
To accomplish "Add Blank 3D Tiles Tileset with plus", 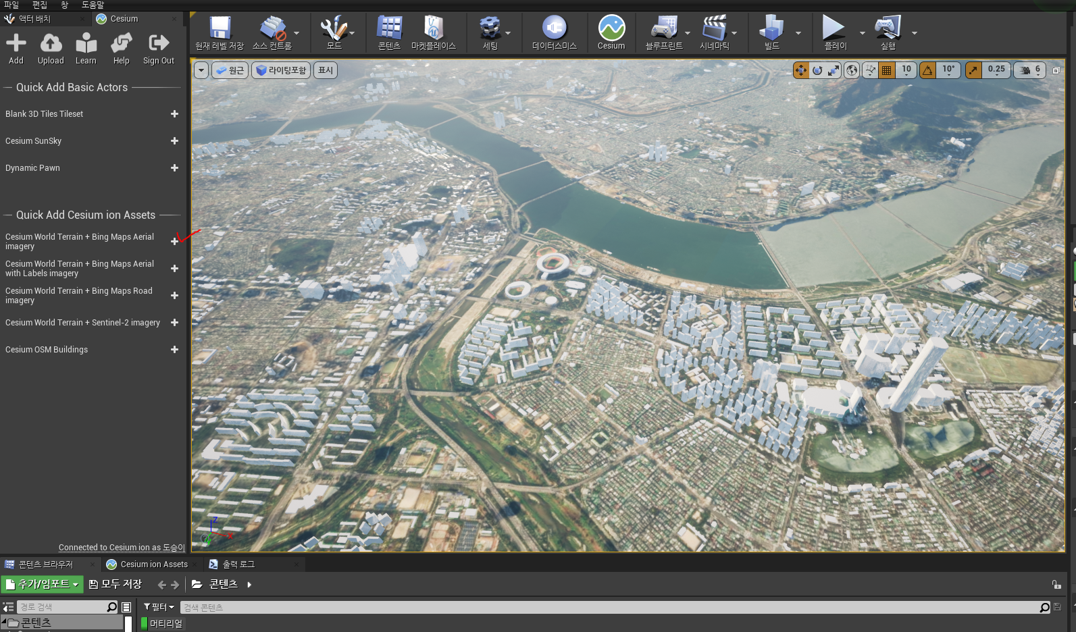I will 174,114.
